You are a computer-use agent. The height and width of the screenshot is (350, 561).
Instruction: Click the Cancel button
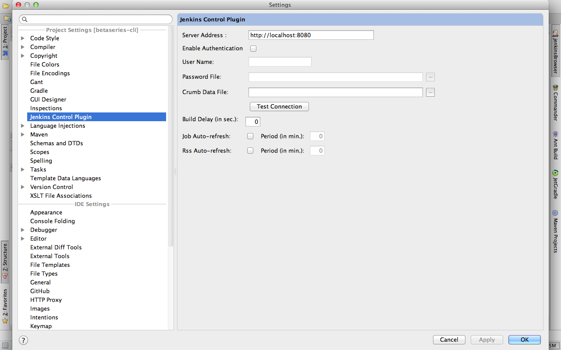[x=449, y=339]
